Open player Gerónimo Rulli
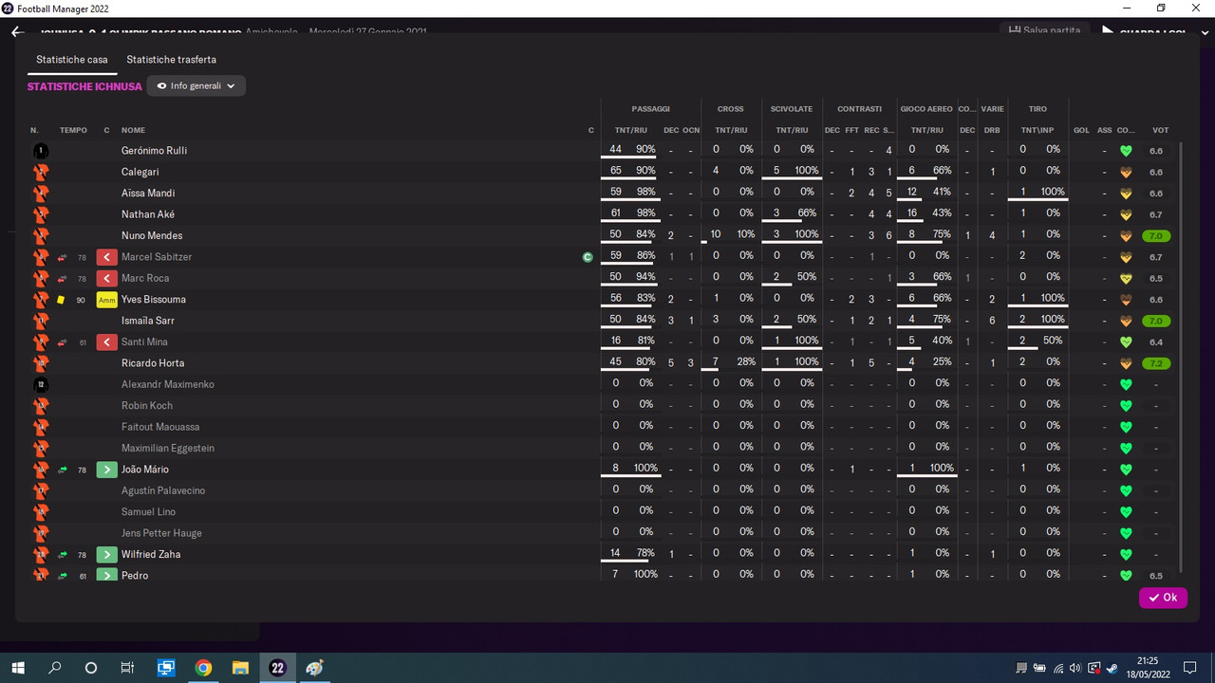 (x=154, y=151)
